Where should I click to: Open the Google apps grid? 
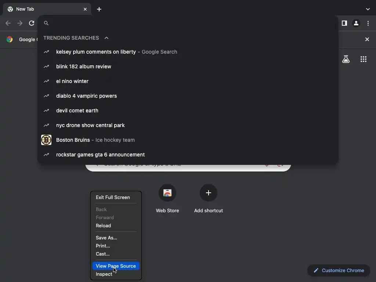click(363, 59)
